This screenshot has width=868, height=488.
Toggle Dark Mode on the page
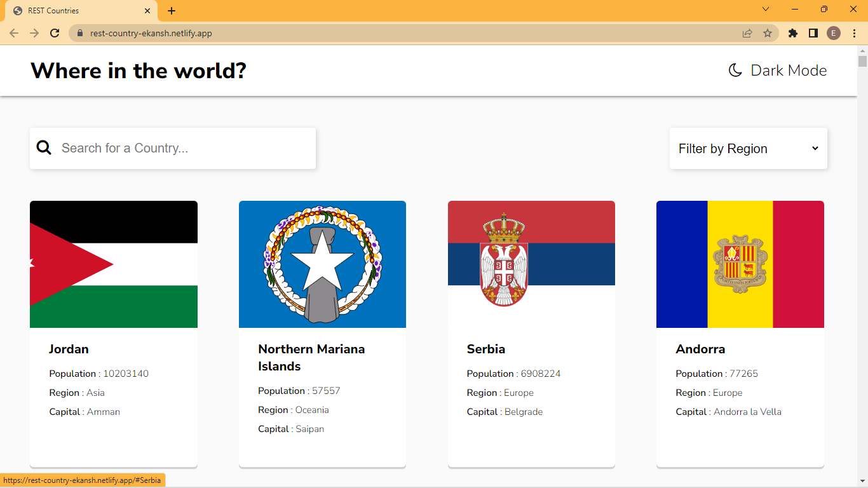click(776, 70)
